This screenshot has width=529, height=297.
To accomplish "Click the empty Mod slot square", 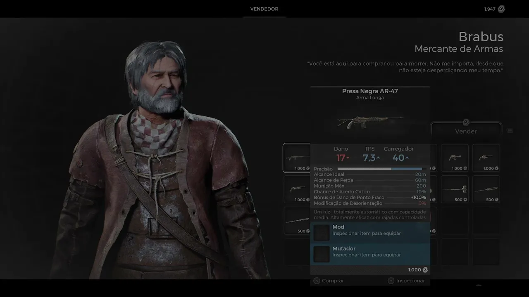I will (x=322, y=232).
